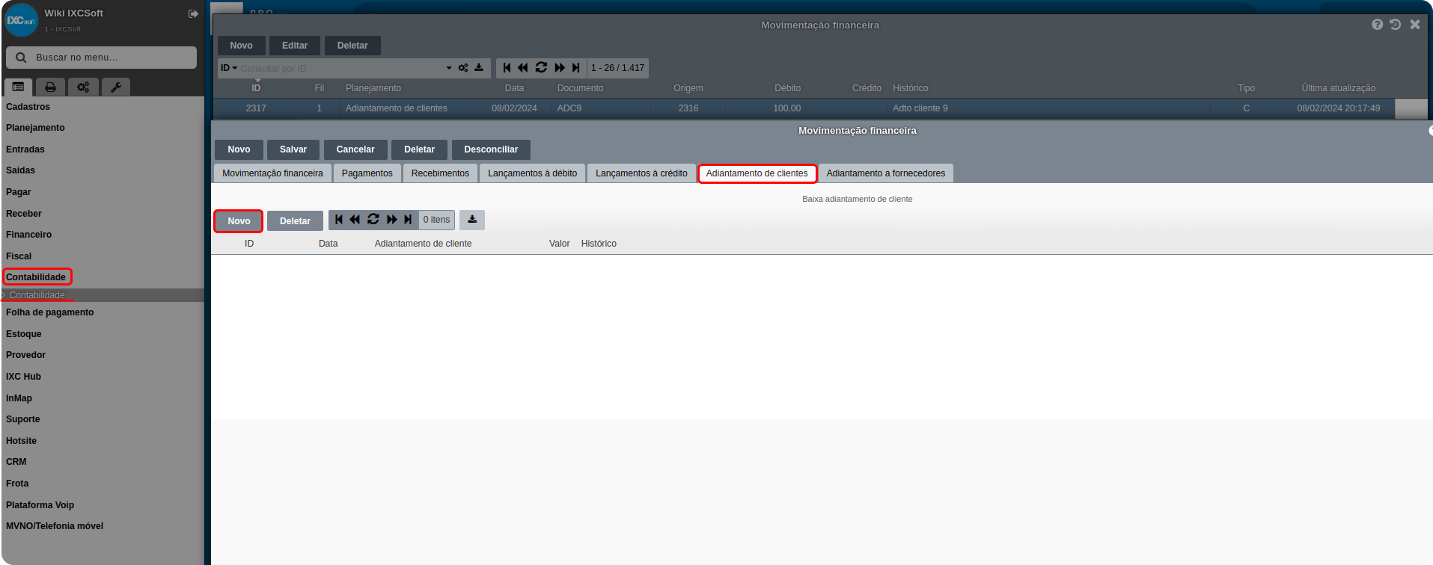Viewport: 1433px width, 565px height.
Task: Open the Recebimentos tab
Action: point(440,173)
